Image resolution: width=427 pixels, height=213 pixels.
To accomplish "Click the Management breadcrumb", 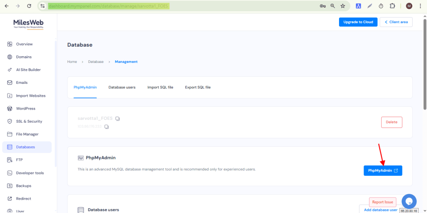I will tap(126, 62).
